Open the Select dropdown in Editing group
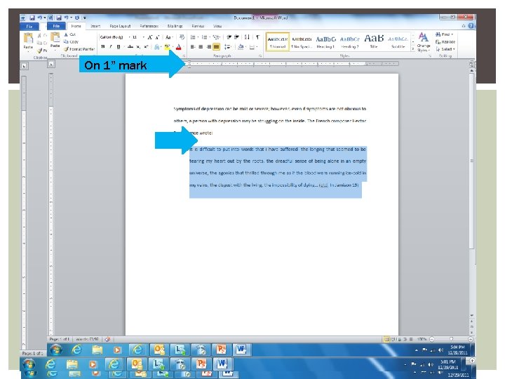Viewport: 505px width, 379px height. click(x=445, y=49)
